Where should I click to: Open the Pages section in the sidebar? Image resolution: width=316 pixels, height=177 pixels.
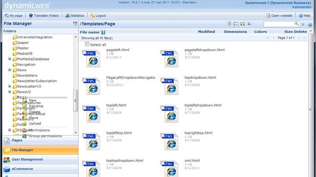(40, 140)
